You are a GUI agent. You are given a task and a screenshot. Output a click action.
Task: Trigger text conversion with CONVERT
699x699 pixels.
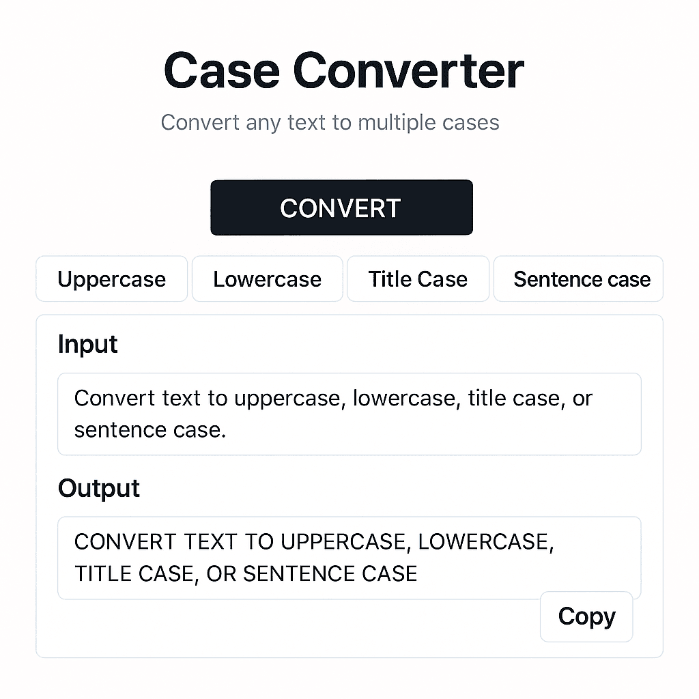coord(341,208)
